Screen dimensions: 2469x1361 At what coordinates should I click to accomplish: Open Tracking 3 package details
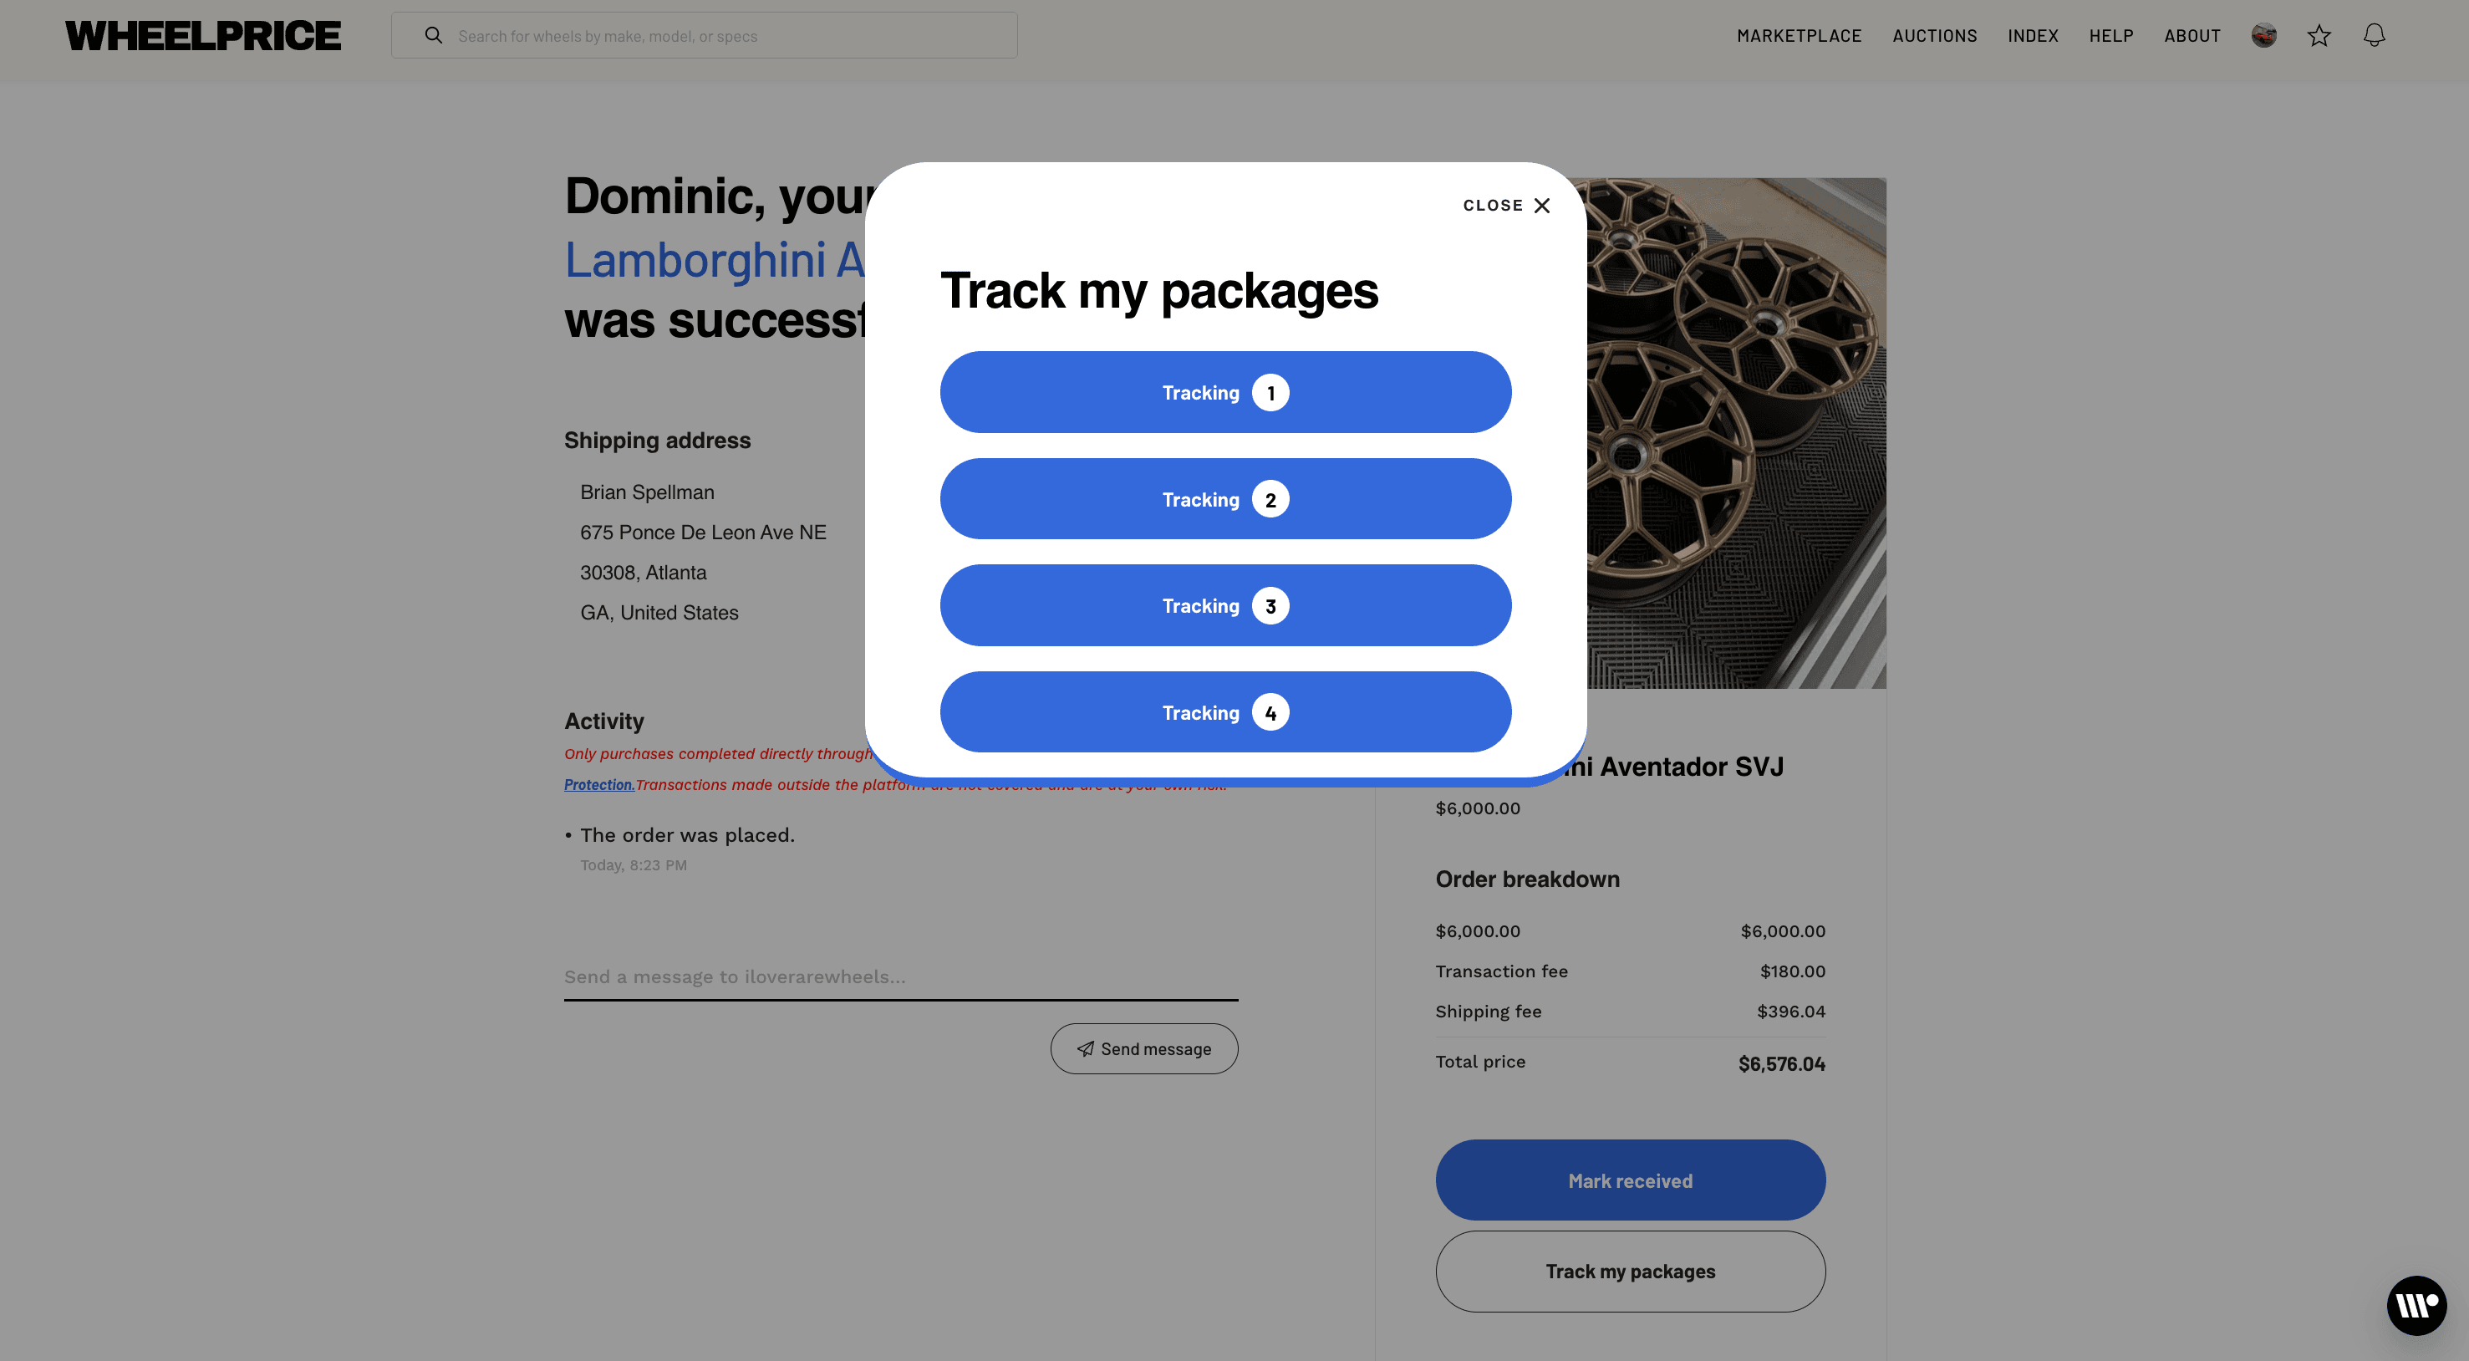[1225, 604]
